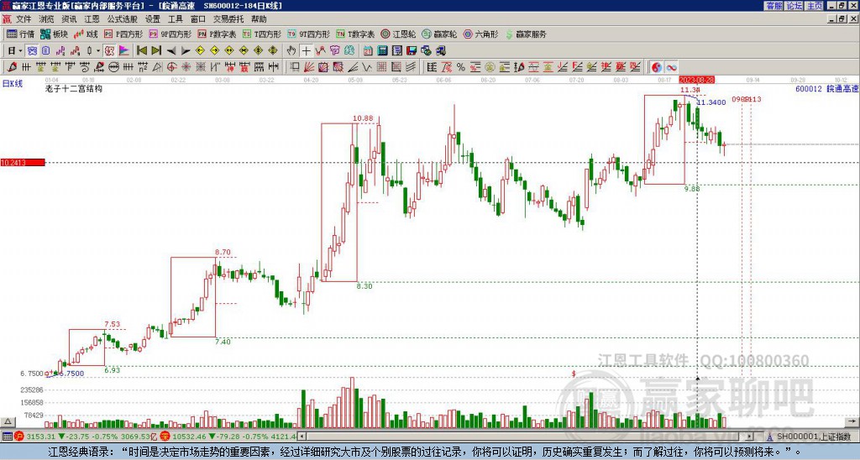Open the 板块 sector view
The height and width of the screenshot is (460, 860).
[54, 34]
